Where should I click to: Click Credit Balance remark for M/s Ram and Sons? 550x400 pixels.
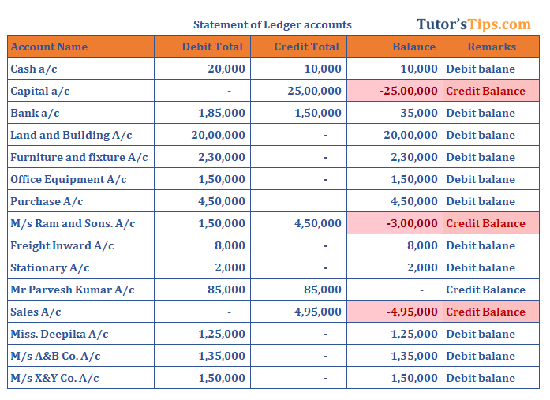(491, 223)
